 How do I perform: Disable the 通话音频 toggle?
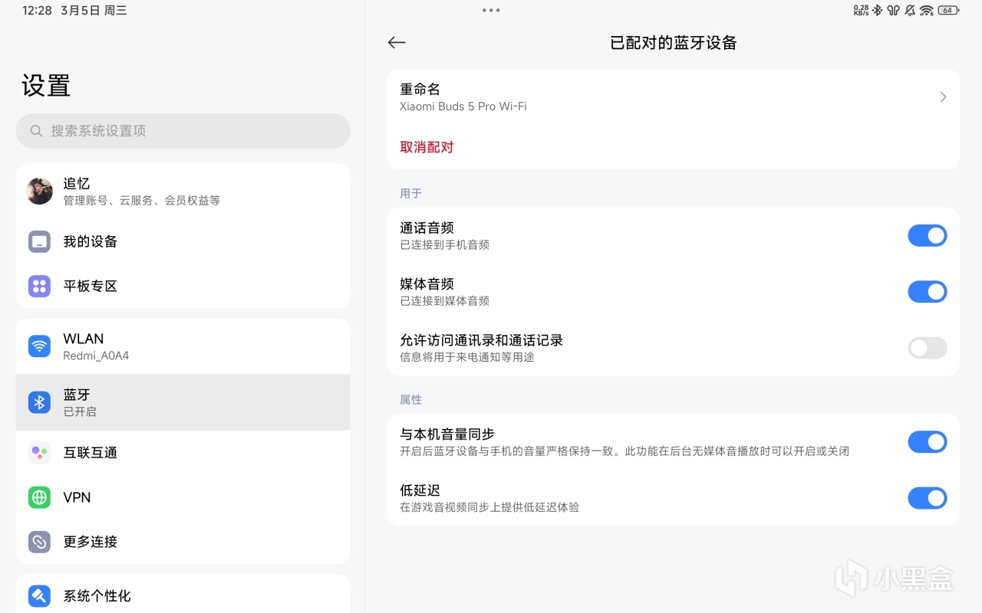click(928, 235)
